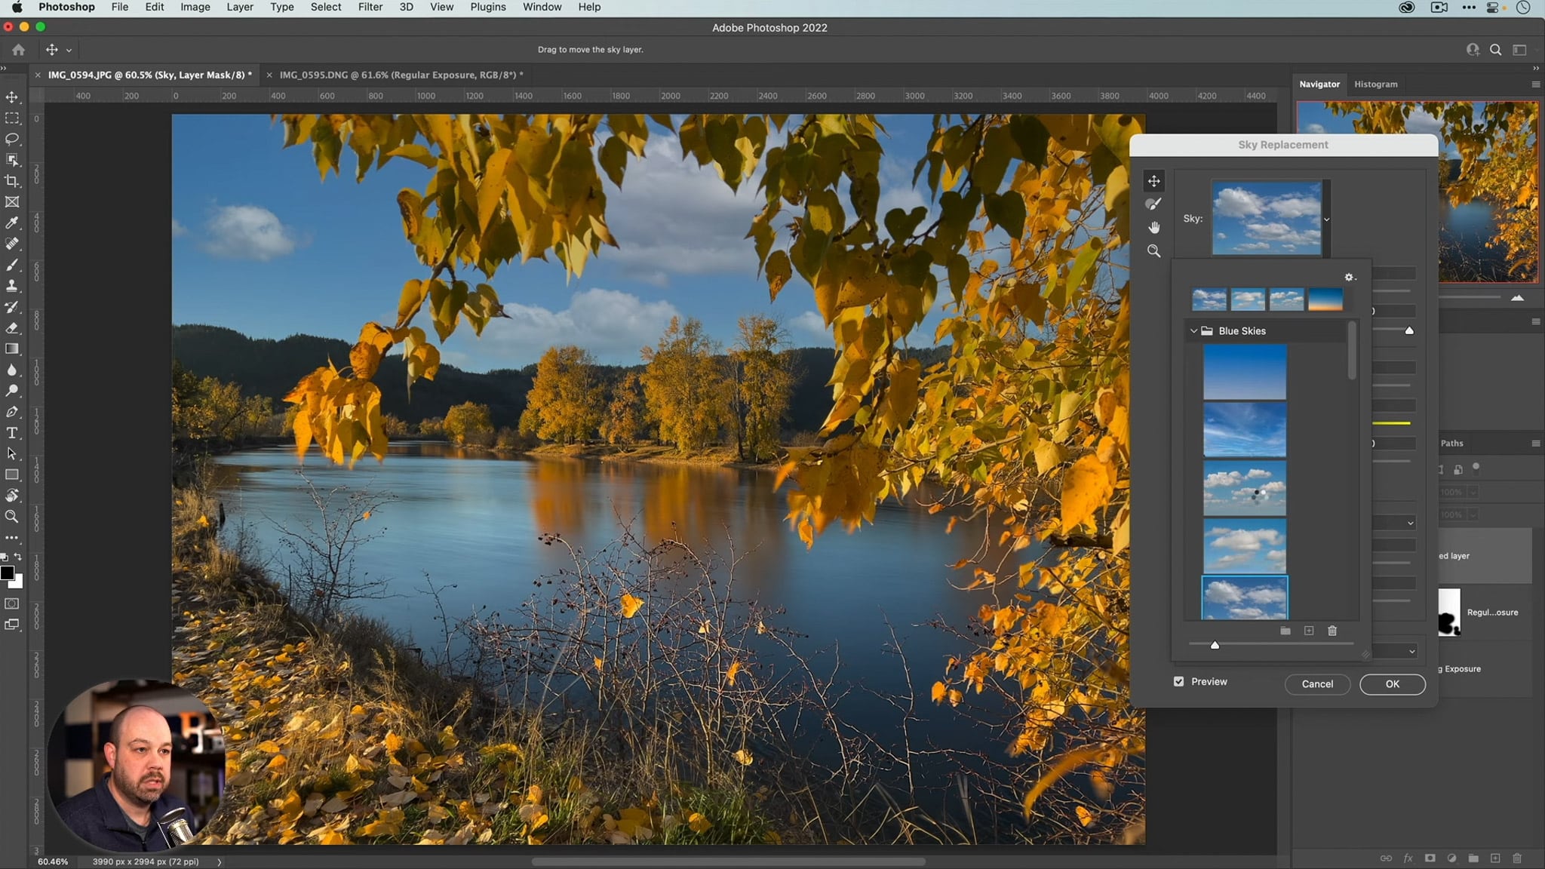Select the Lasso tool in toolbar

click(x=14, y=139)
